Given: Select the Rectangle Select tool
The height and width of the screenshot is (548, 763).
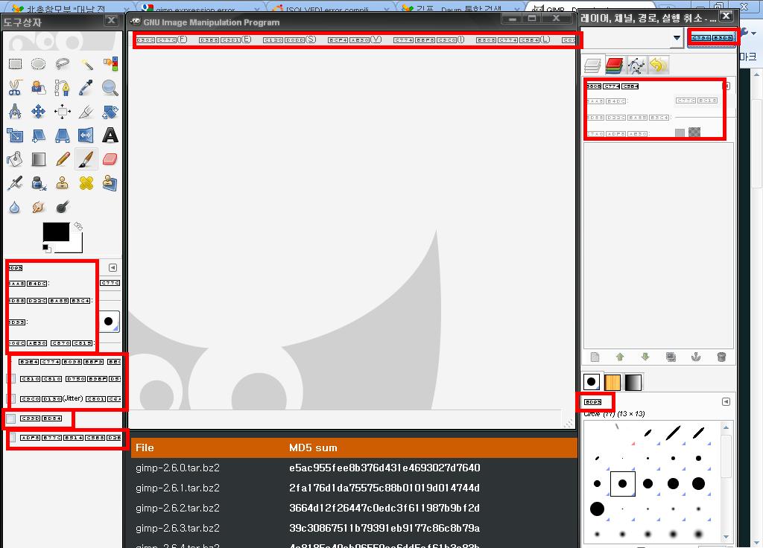Looking at the screenshot, I should click(15, 64).
